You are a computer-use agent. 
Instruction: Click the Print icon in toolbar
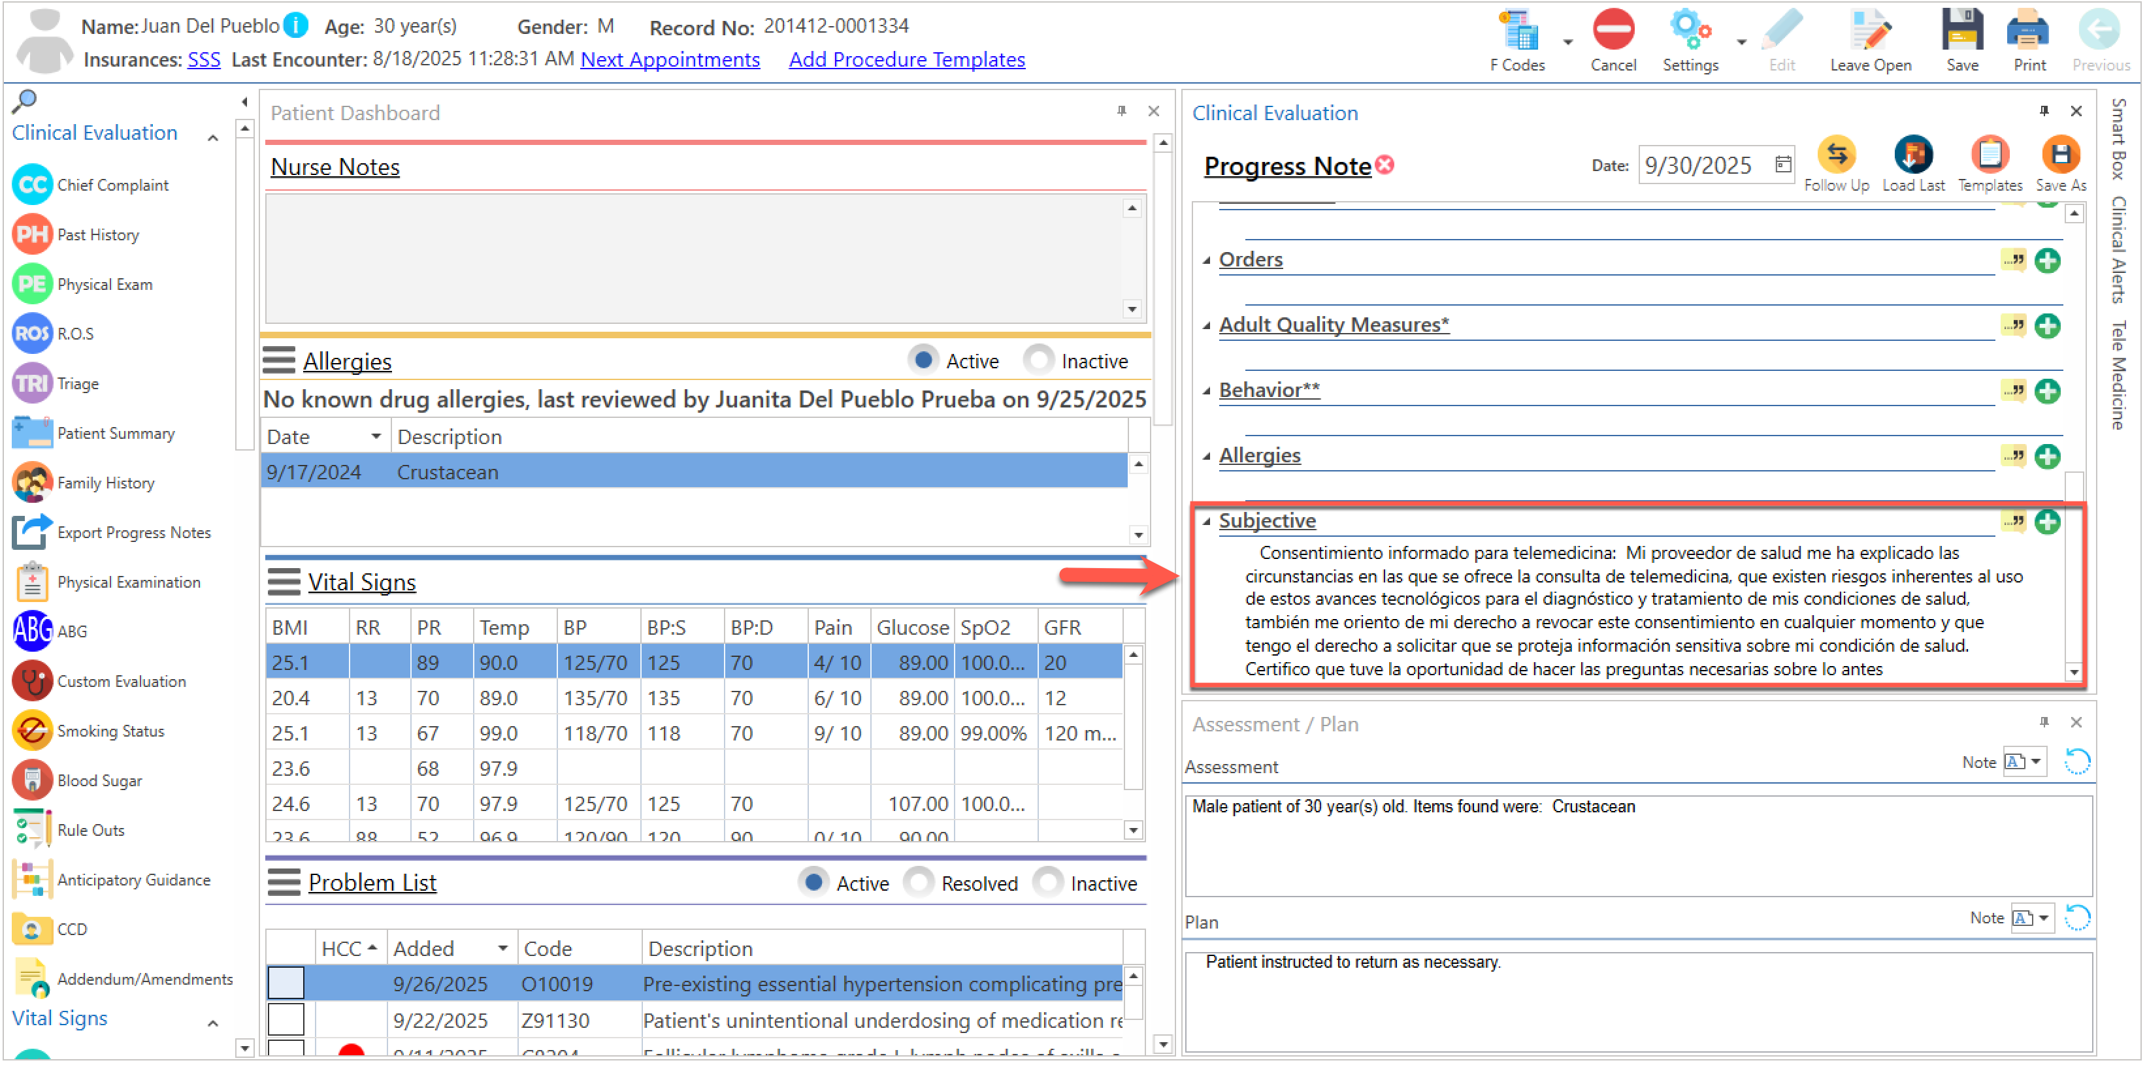coord(2029,31)
